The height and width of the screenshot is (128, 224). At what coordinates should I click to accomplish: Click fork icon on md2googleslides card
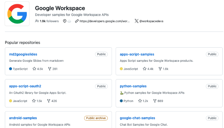pyautogui.click(x=50, y=69)
